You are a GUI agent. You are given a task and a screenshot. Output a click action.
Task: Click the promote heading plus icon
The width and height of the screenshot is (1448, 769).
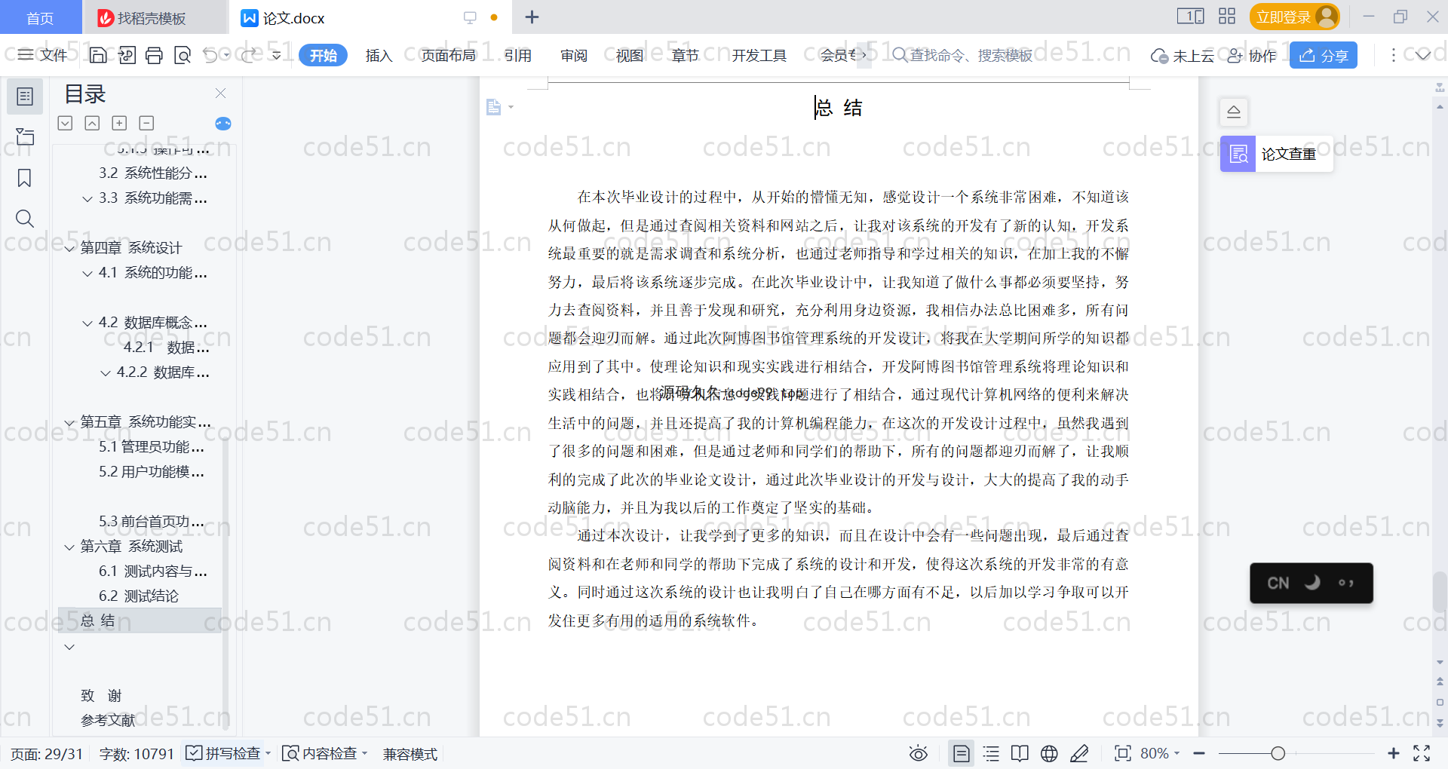119,123
